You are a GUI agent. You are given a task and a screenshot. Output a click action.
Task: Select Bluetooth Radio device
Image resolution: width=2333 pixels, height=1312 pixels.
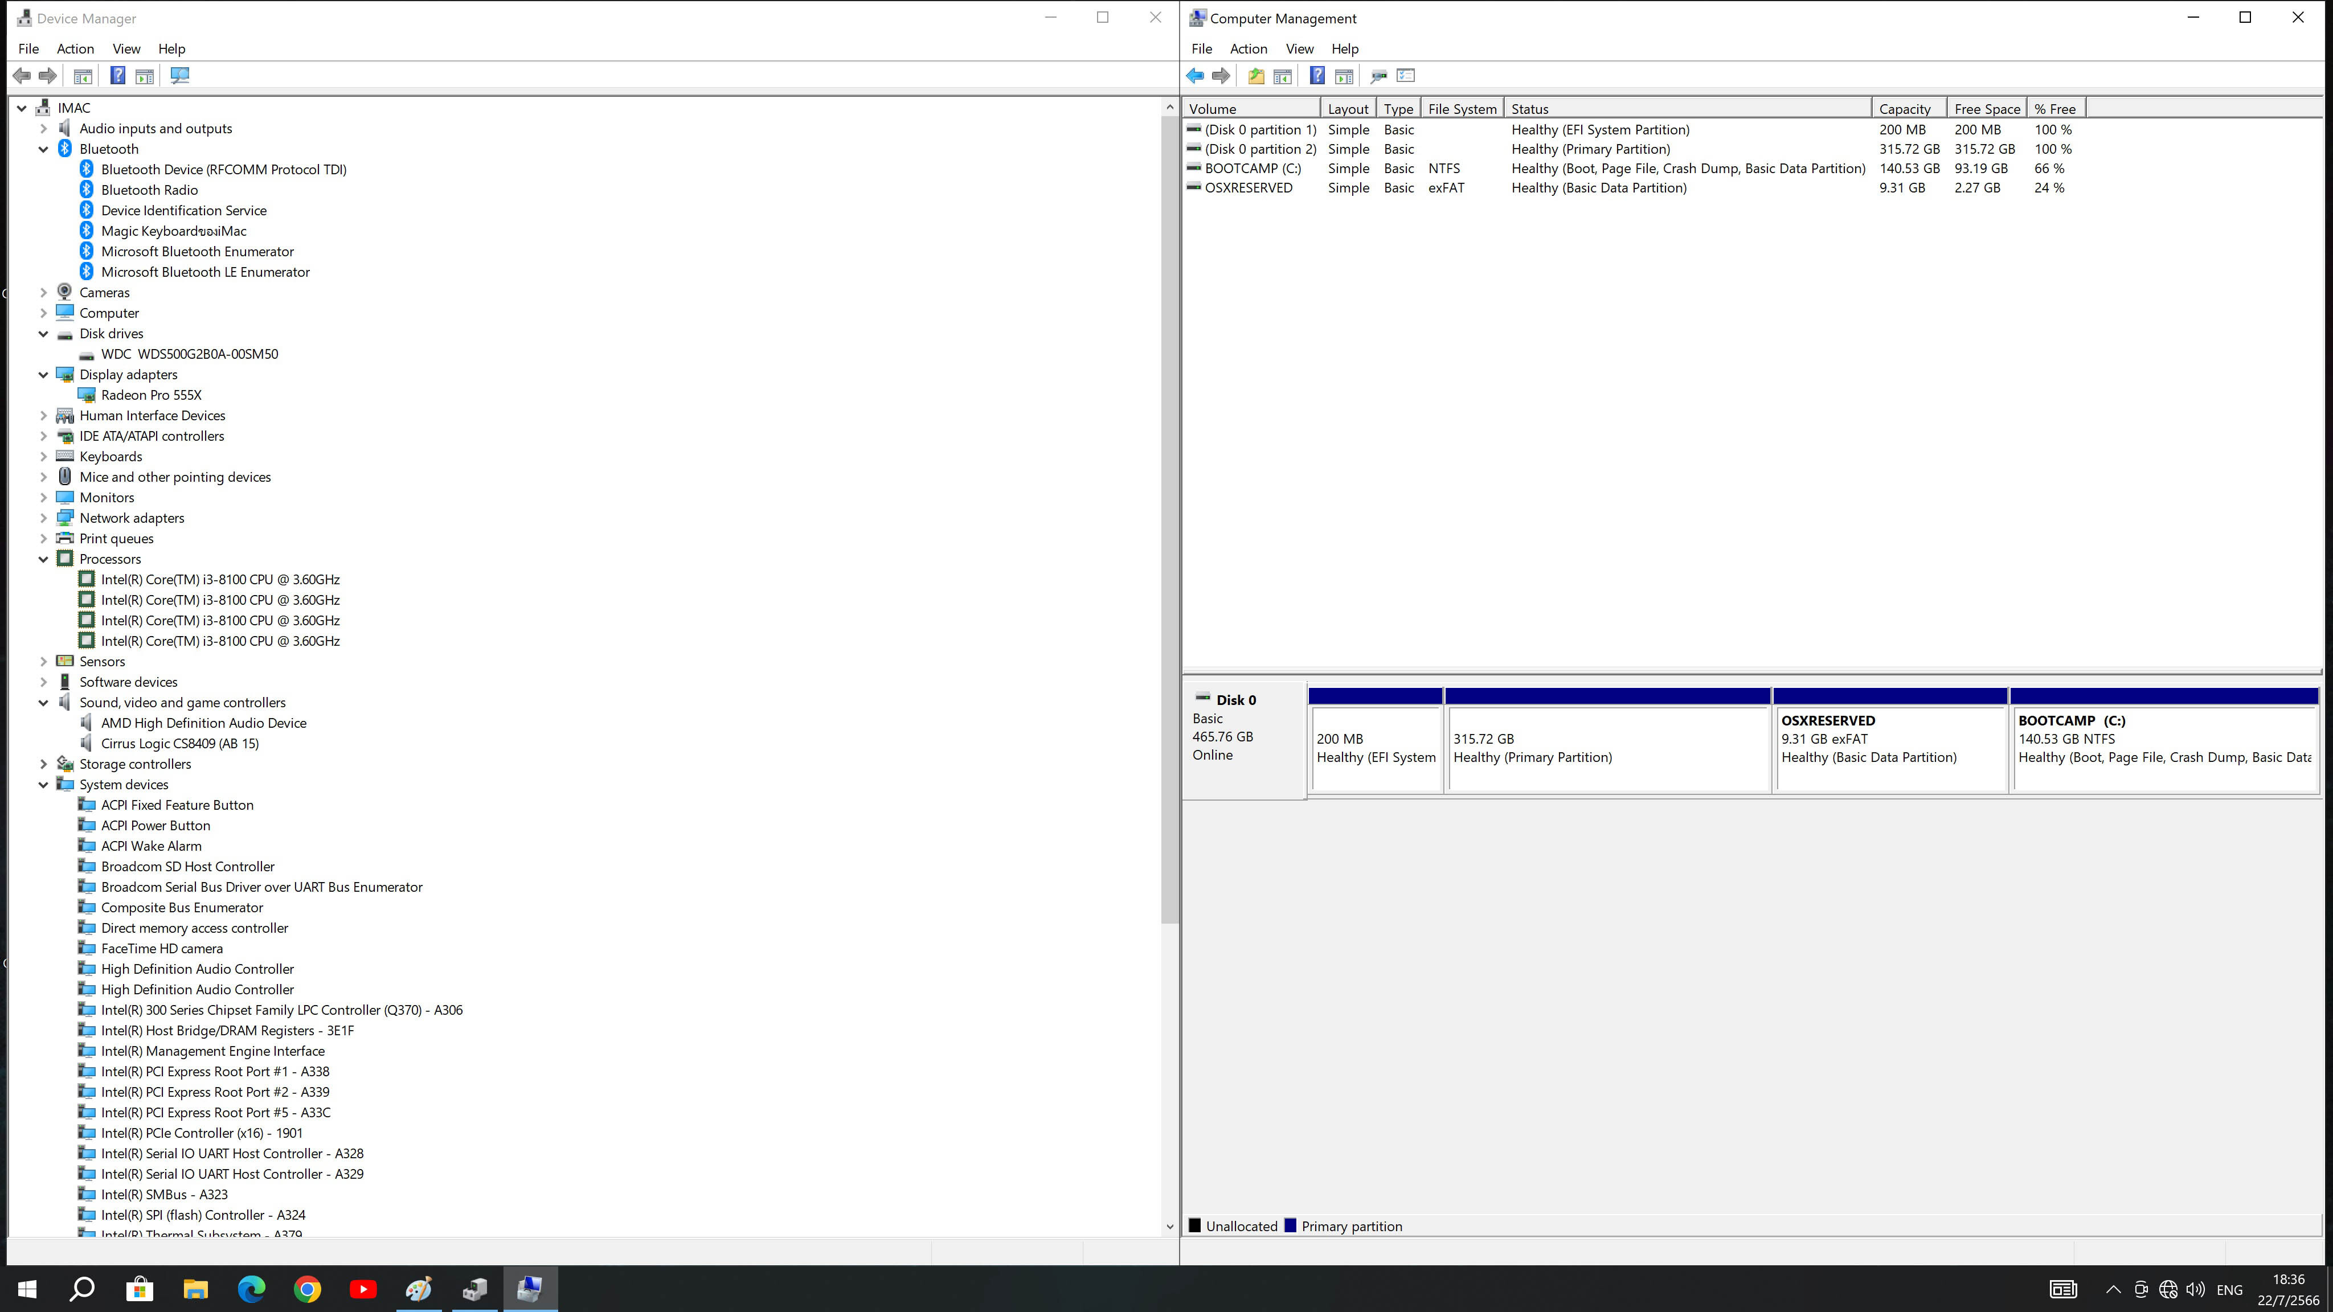pyautogui.click(x=149, y=190)
